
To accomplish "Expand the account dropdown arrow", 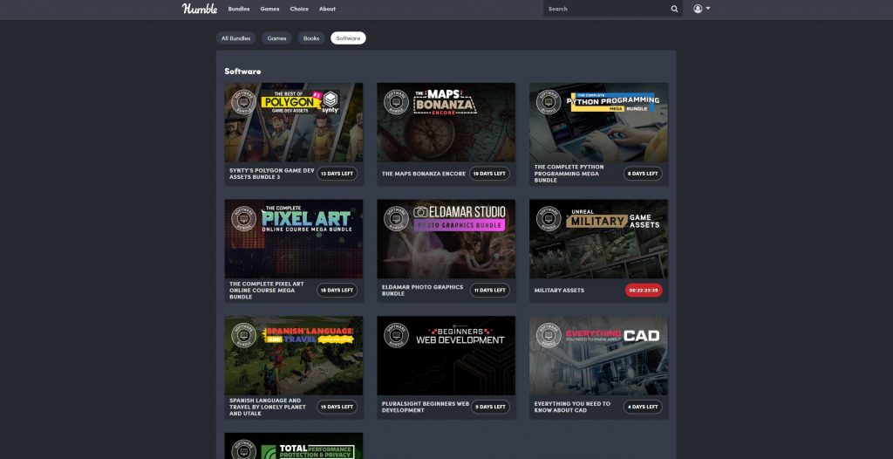I will [x=708, y=9].
